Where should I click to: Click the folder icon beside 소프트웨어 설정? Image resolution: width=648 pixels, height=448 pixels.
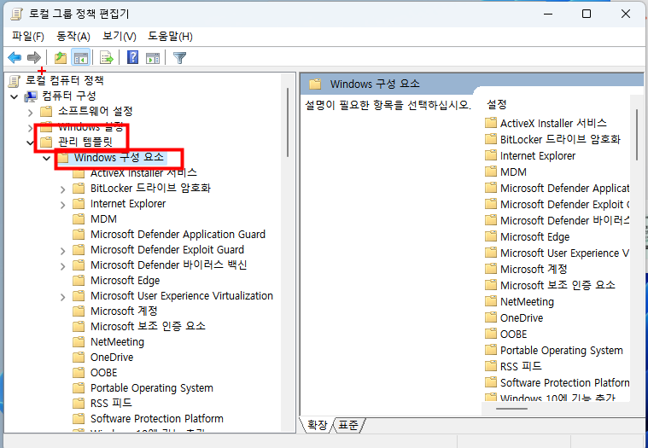pyautogui.click(x=46, y=112)
